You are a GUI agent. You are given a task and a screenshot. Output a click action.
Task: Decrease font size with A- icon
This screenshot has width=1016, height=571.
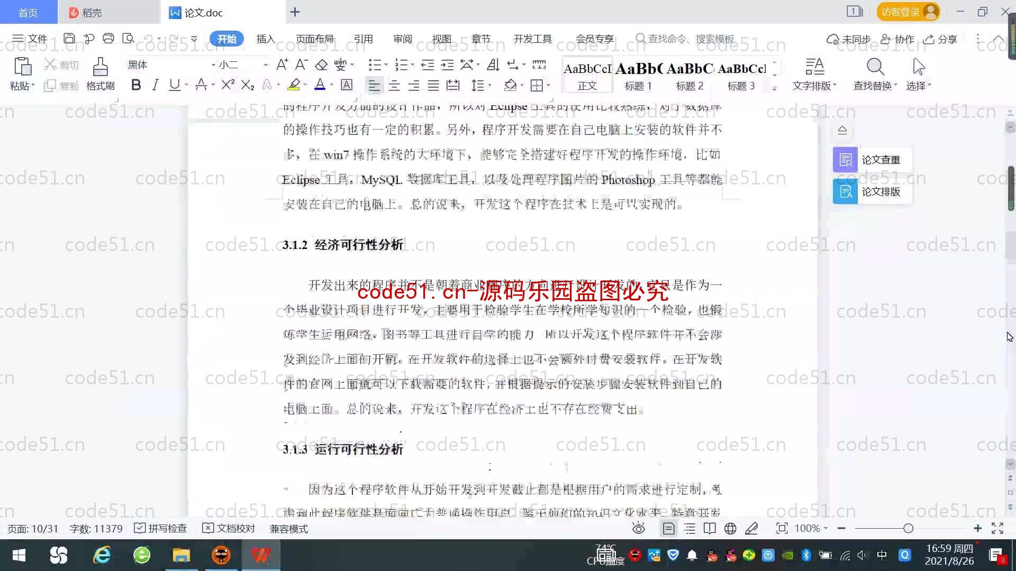301,65
